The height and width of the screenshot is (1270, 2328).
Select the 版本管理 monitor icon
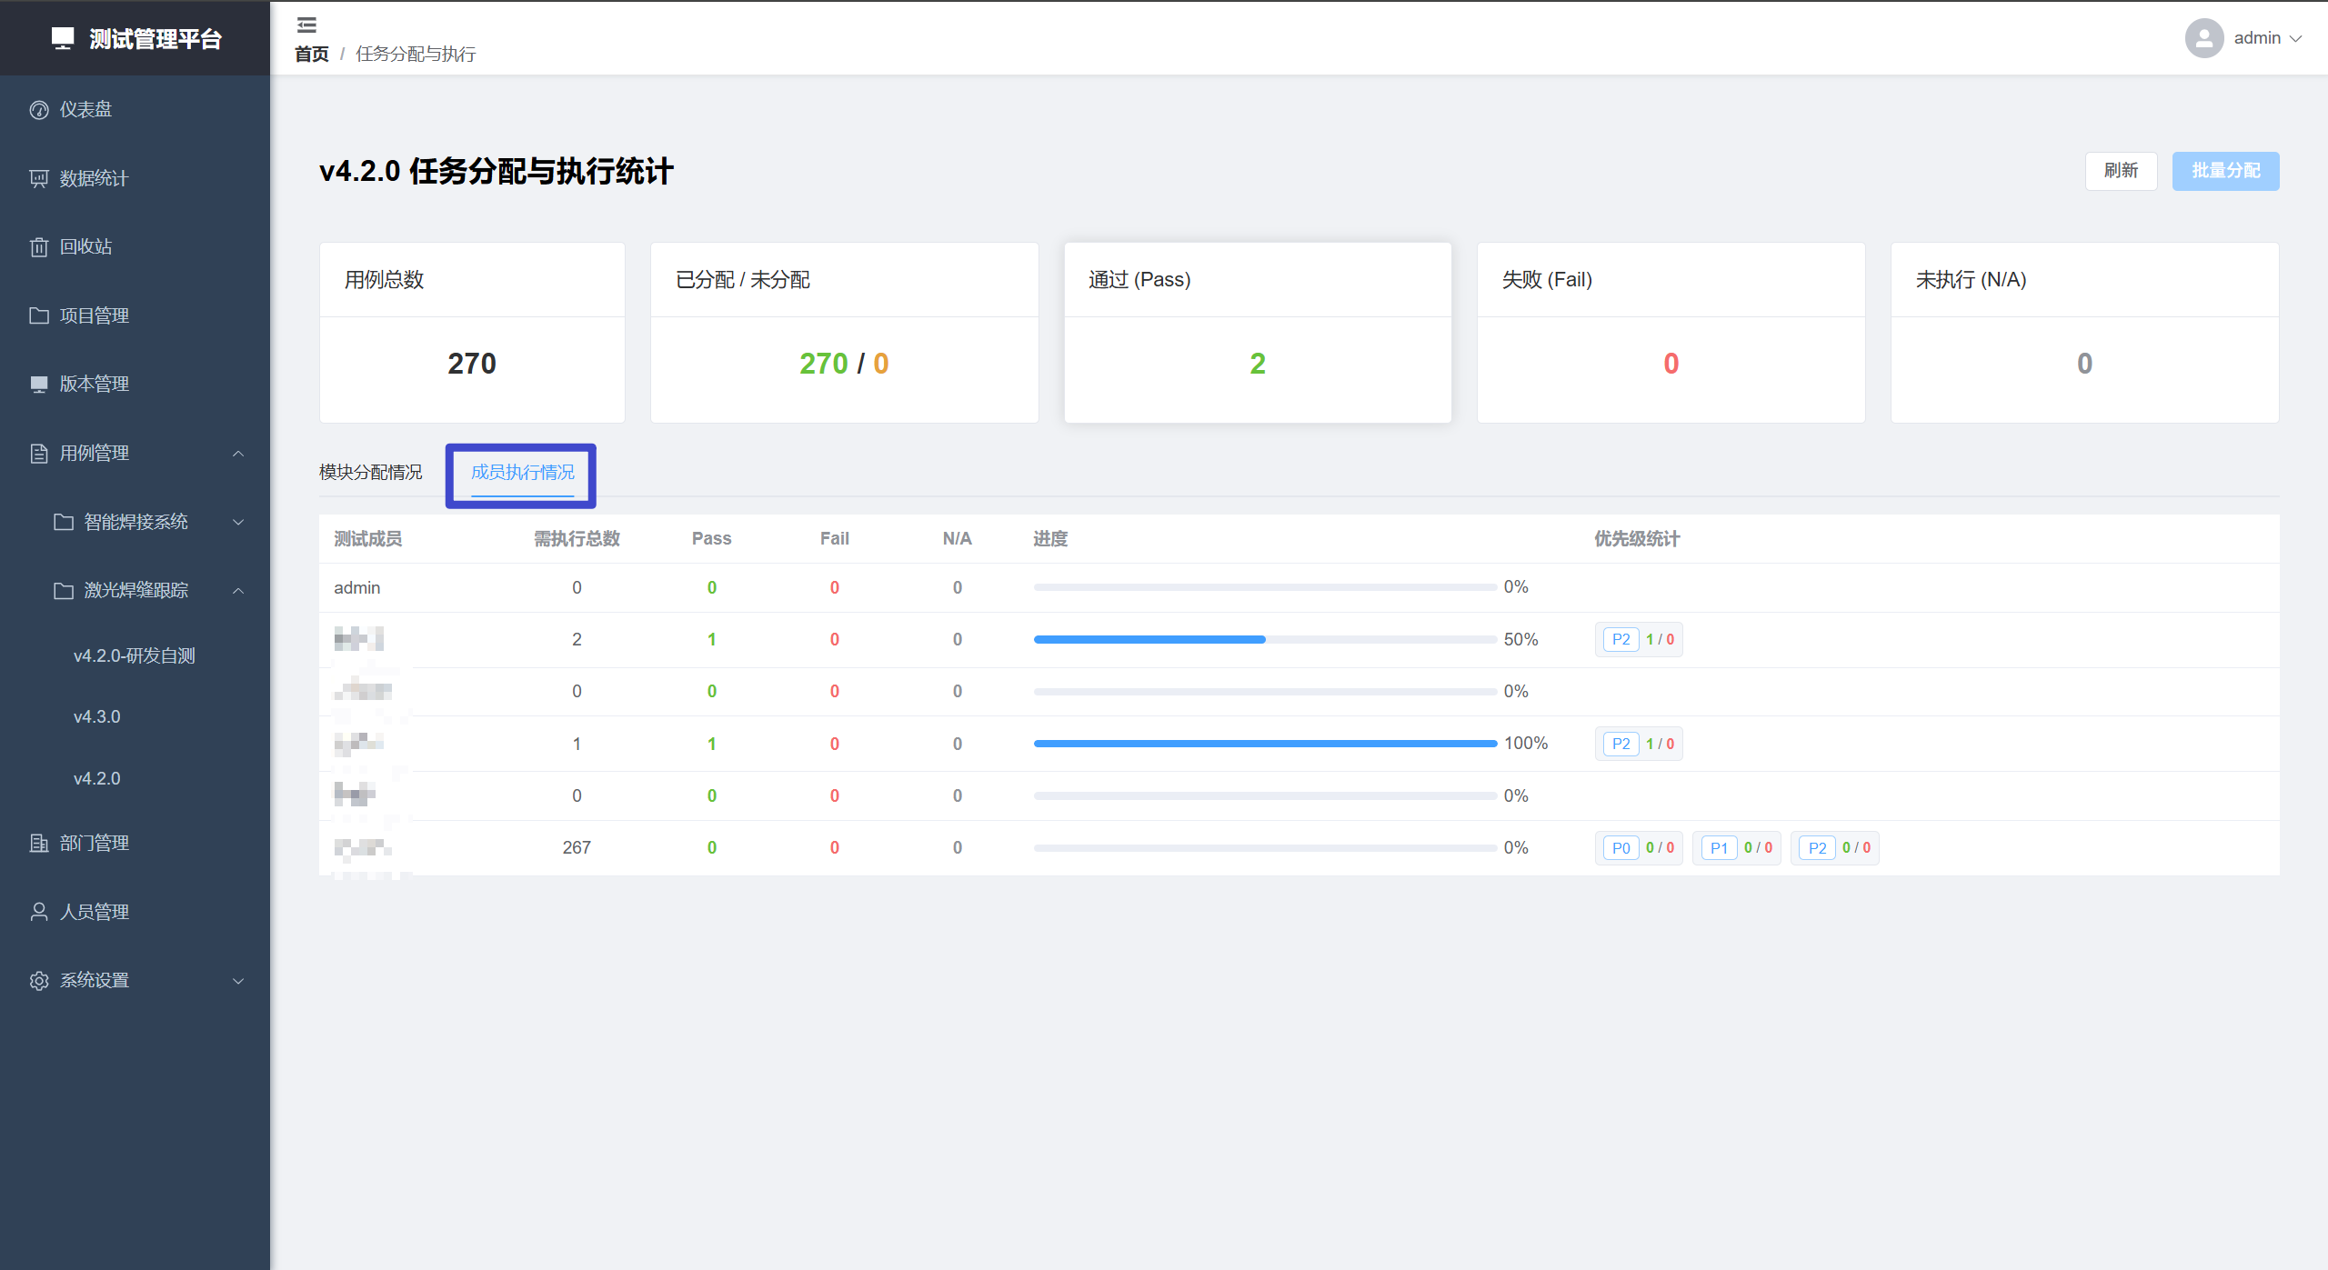pyautogui.click(x=39, y=385)
